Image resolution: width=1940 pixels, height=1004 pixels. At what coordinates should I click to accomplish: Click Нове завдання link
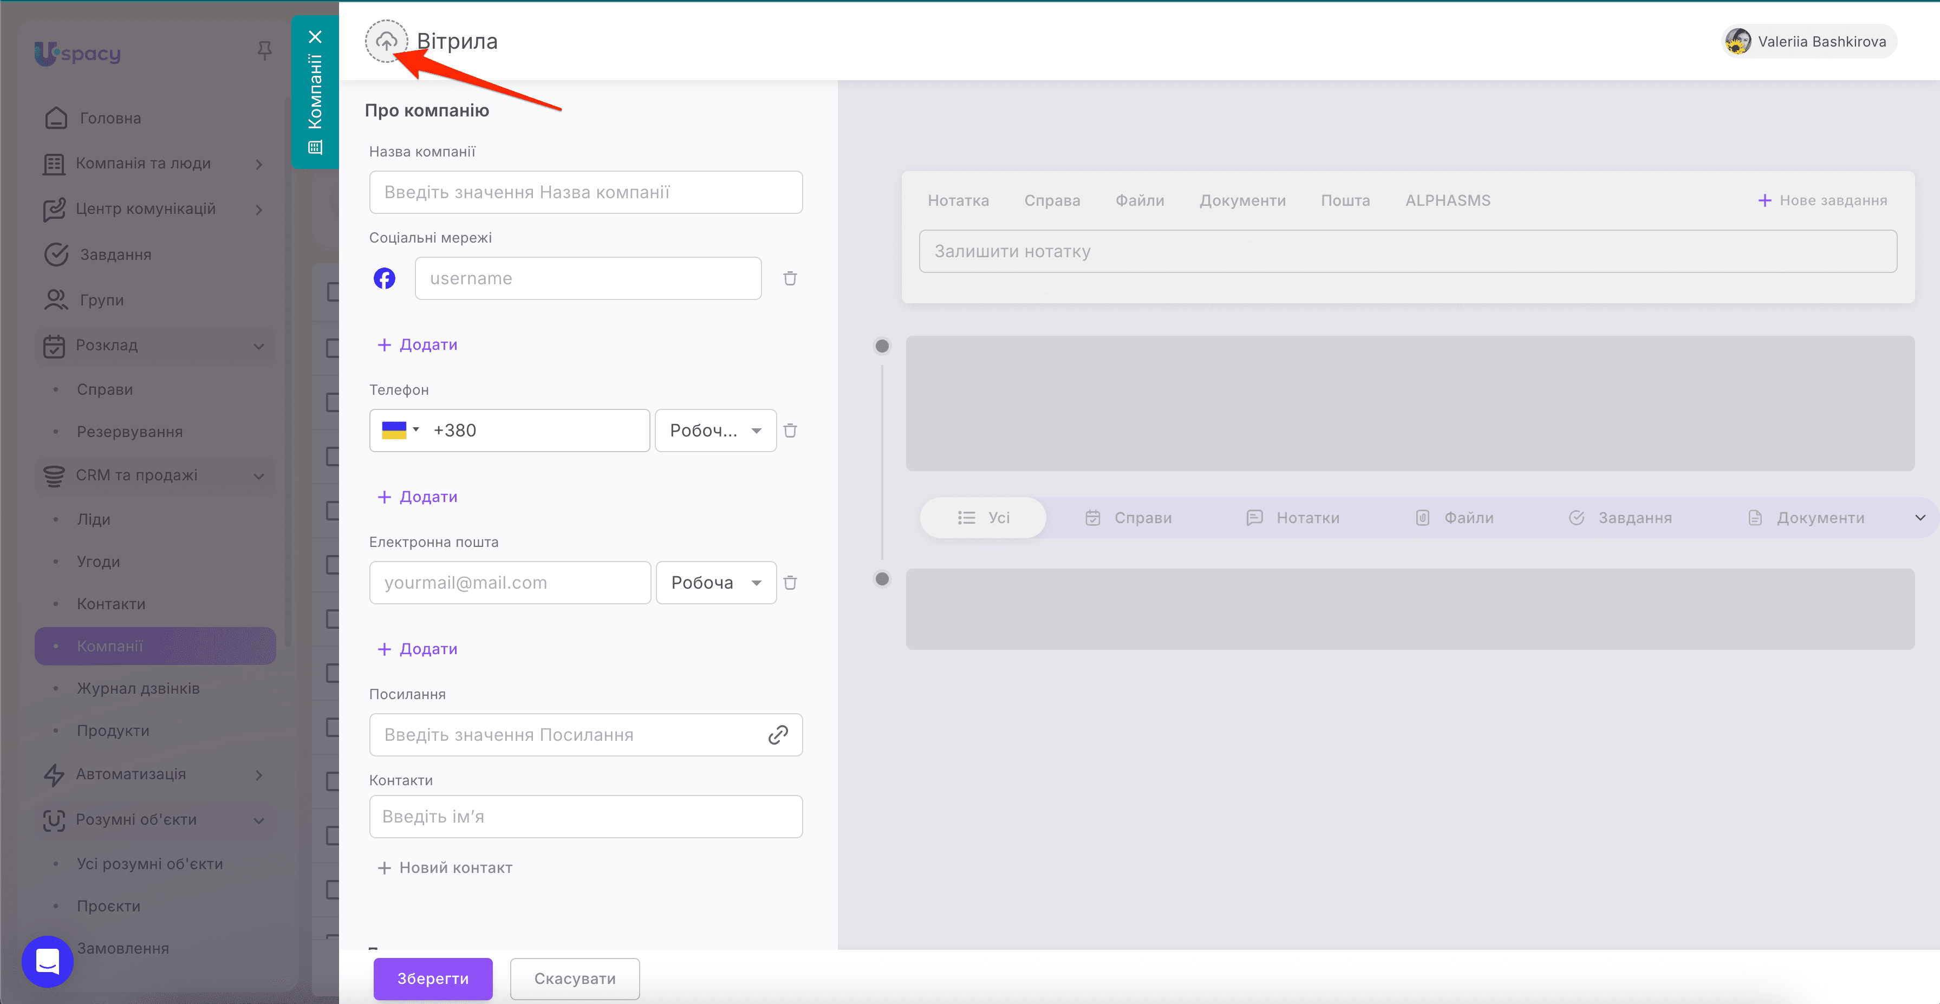click(x=1822, y=200)
